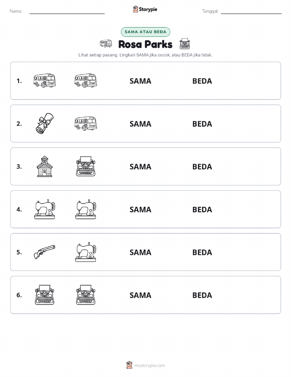The width and height of the screenshot is (291, 377).
Task: Click the bus icon in row 2
Action: (x=86, y=123)
